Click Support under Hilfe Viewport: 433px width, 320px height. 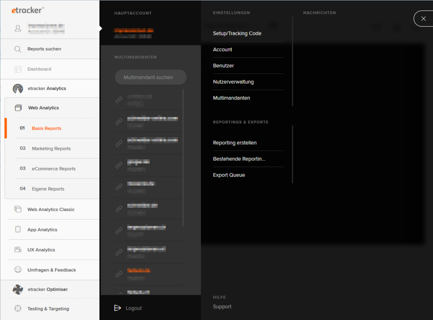pos(222,306)
